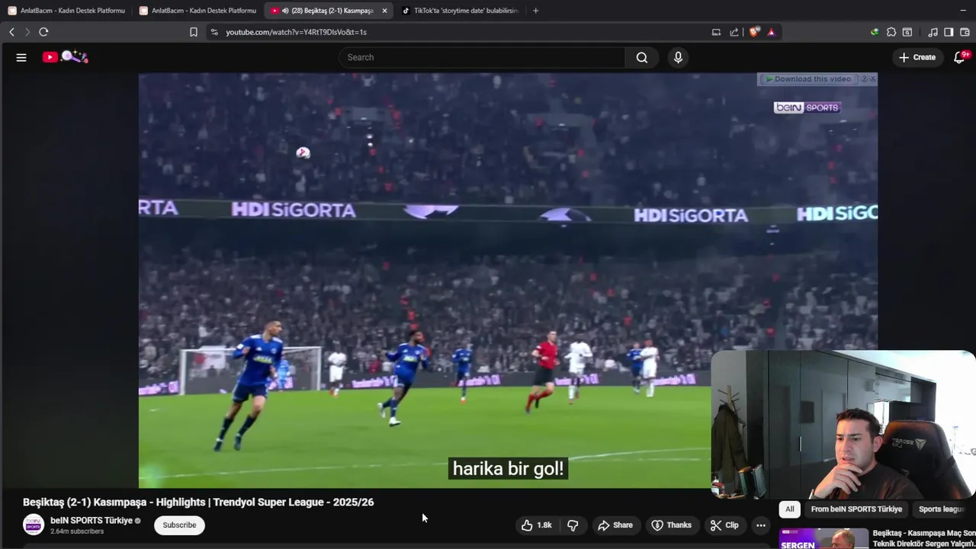This screenshot has height=549, width=976.
Task: Go back with browser back arrow
Action: [11, 32]
